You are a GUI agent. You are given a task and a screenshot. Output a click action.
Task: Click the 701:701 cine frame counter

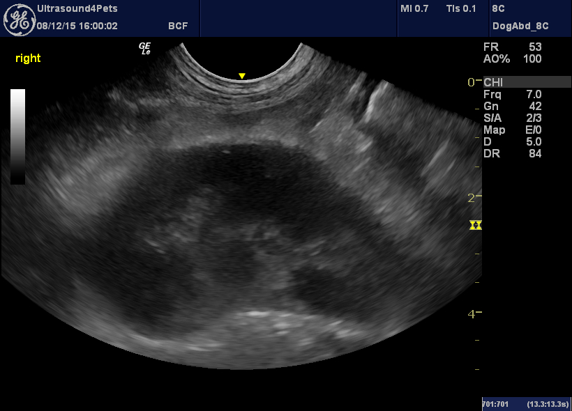click(495, 404)
